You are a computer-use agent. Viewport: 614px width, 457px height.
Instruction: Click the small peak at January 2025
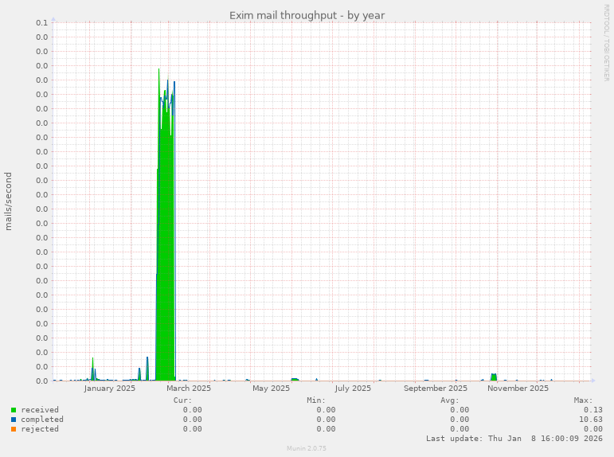[x=93, y=369]
